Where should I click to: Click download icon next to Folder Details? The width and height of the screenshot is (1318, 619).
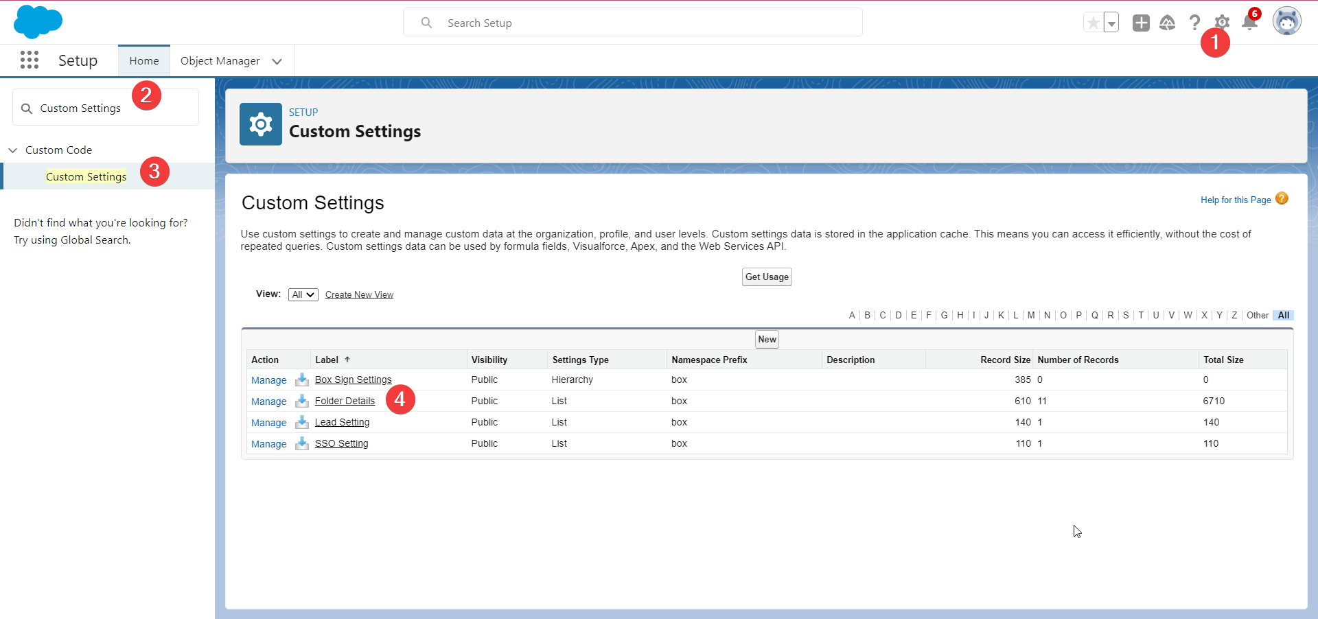tap(301, 401)
